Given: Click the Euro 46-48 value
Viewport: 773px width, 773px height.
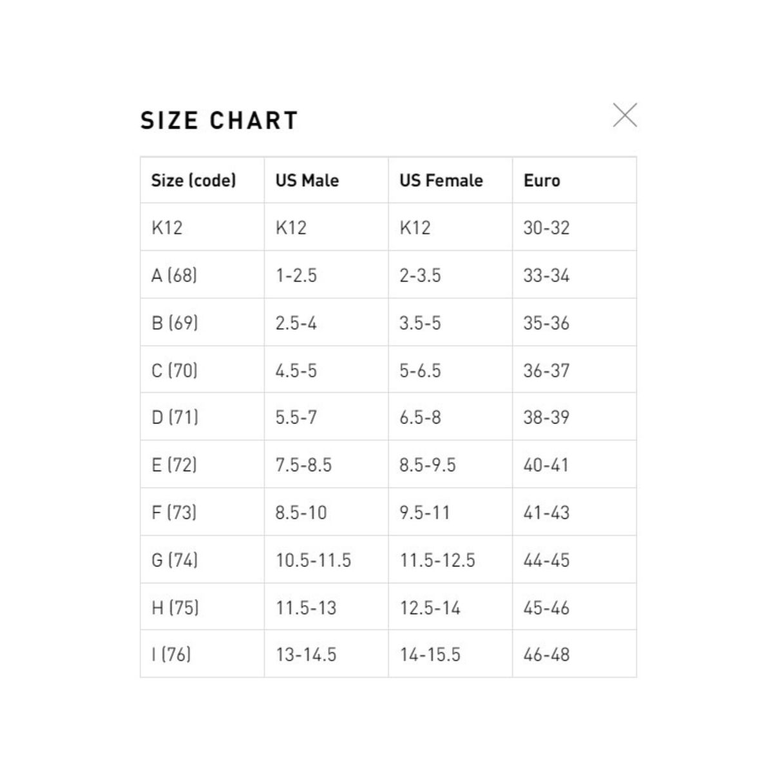Looking at the screenshot, I should [x=546, y=655].
